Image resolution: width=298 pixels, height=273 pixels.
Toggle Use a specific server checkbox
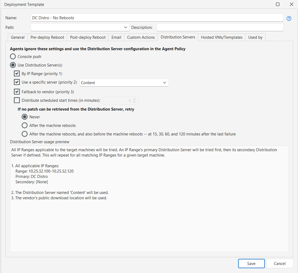17,82
